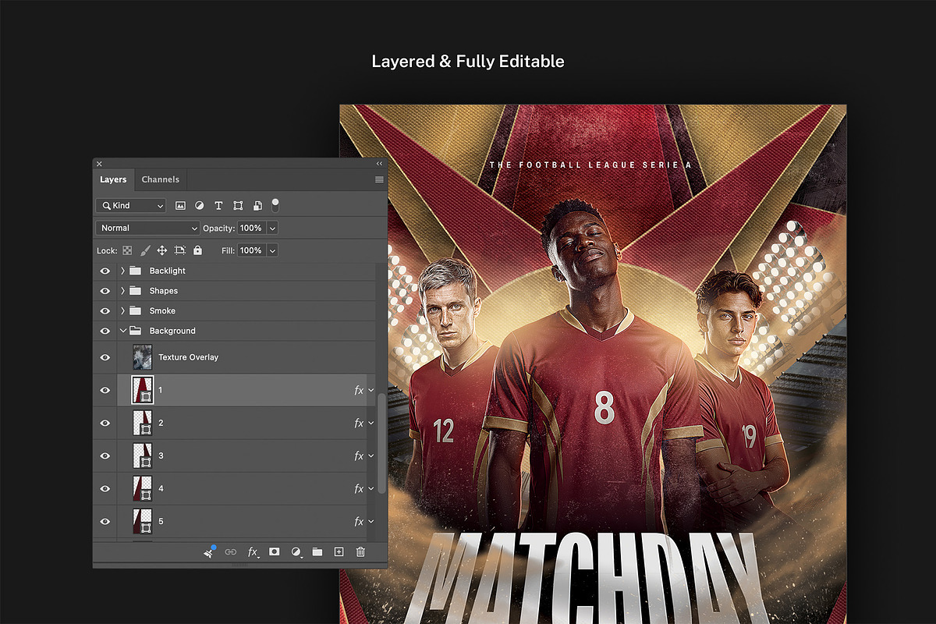Hide the Backlight group
This screenshot has height=624, width=936.
click(x=105, y=271)
